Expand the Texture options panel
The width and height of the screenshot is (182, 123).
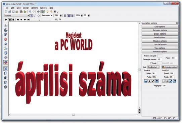pos(160,44)
